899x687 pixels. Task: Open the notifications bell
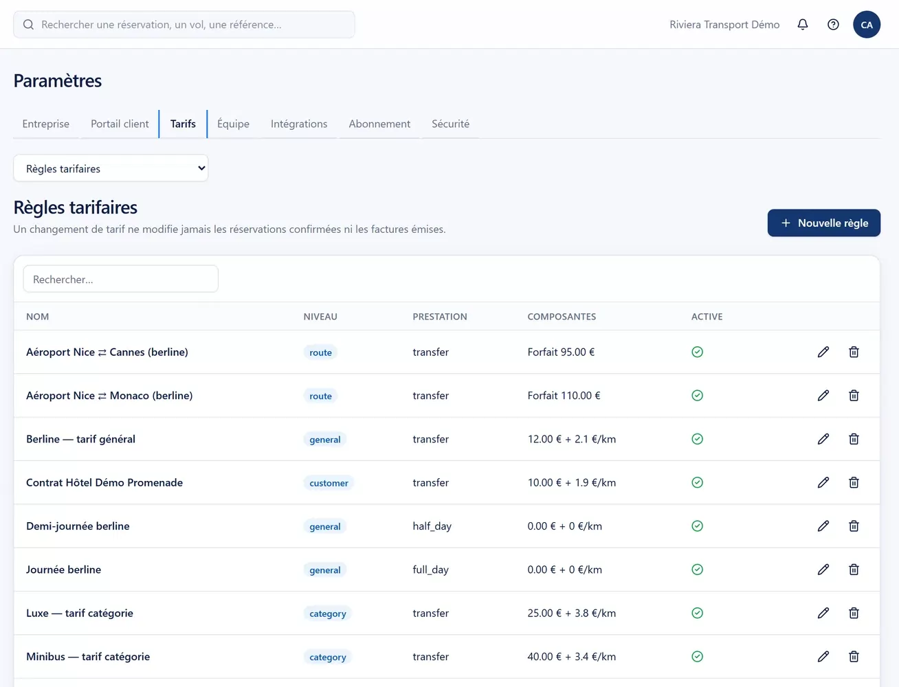click(802, 25)
